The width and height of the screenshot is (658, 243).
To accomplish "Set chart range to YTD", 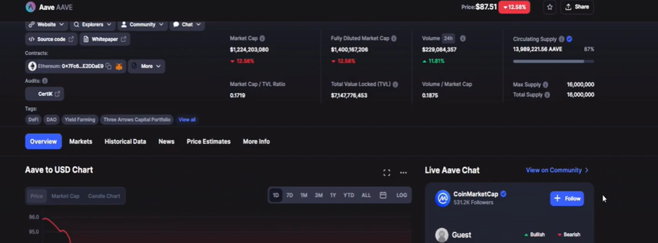I will [x=349, y=195].
